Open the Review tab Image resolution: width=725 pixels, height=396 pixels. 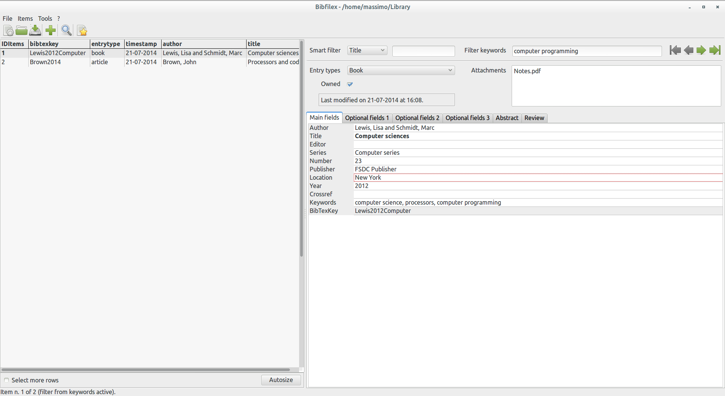point(534,118)
